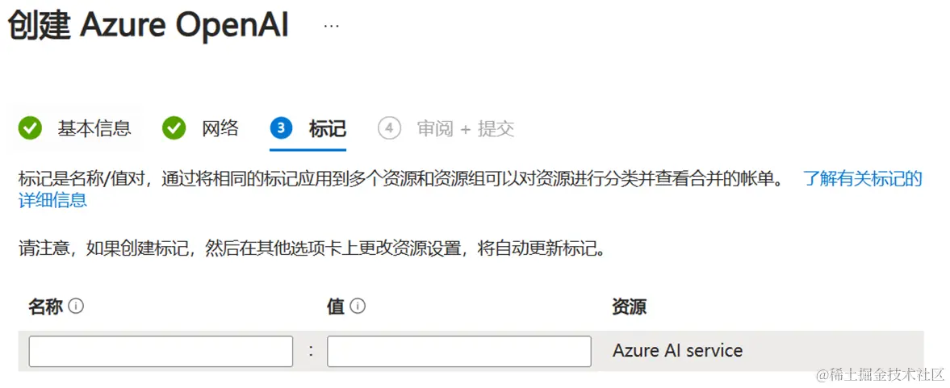Screen dimensions: 950x388
Task: Click the 名称 column header
Action: (45, 307)
